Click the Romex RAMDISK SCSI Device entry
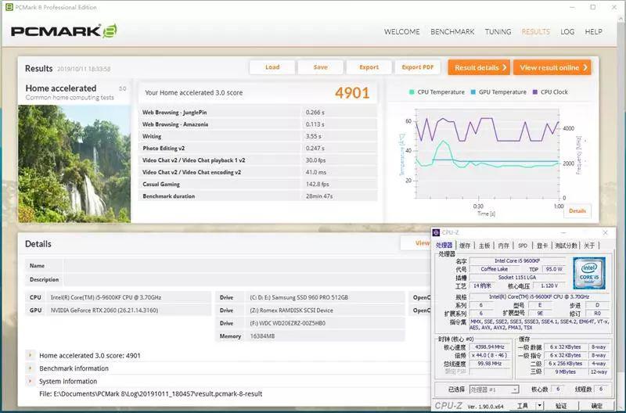The width and height of the screenshot is (626, 413). pyautogui.click(x=311, y=310)
